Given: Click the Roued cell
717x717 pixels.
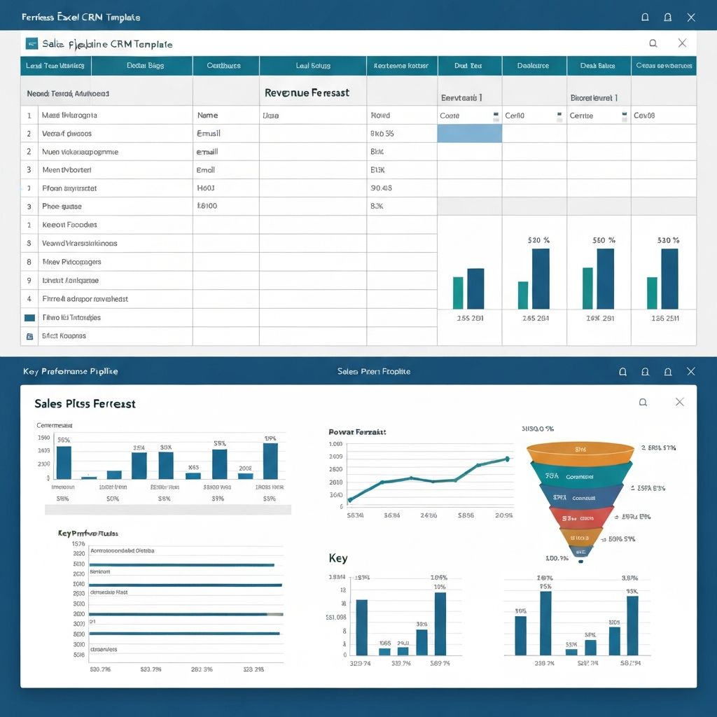Looking at the screenshot, I should [401, 116].
